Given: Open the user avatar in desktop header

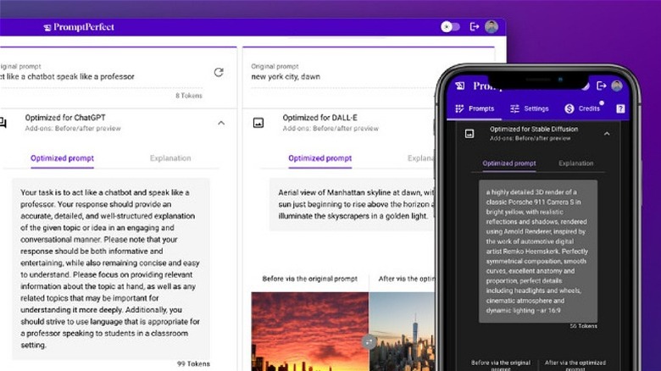Looking at the screenshot, I should (x=492, y=27).
